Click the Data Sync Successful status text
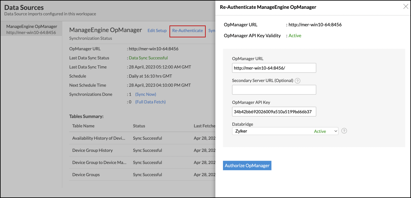 click(x=148, y=58)
